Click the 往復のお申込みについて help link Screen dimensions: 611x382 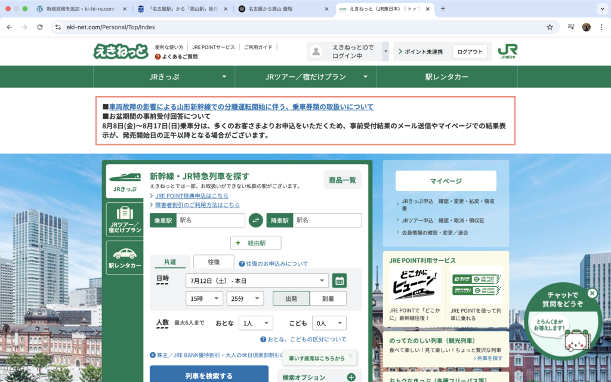coord(273,264)
